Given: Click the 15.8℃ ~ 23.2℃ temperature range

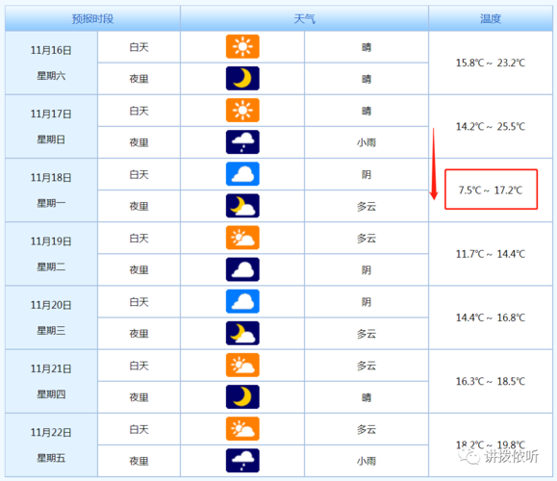Looking at the screenshot, I should tap(491, 63).
